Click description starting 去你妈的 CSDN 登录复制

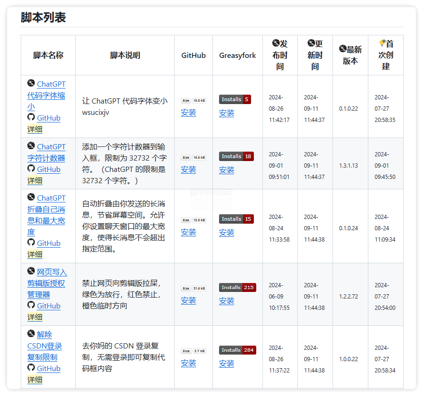click(123, 357)
